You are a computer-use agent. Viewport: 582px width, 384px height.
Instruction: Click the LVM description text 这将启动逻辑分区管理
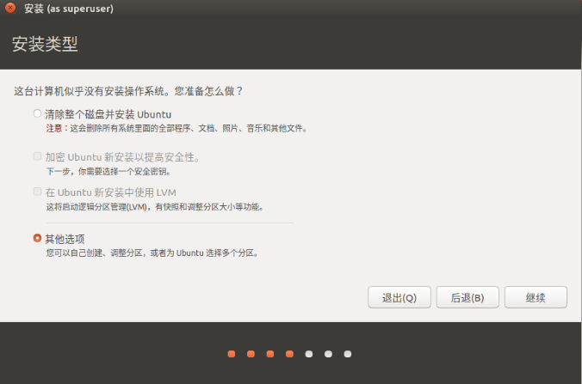154,207
